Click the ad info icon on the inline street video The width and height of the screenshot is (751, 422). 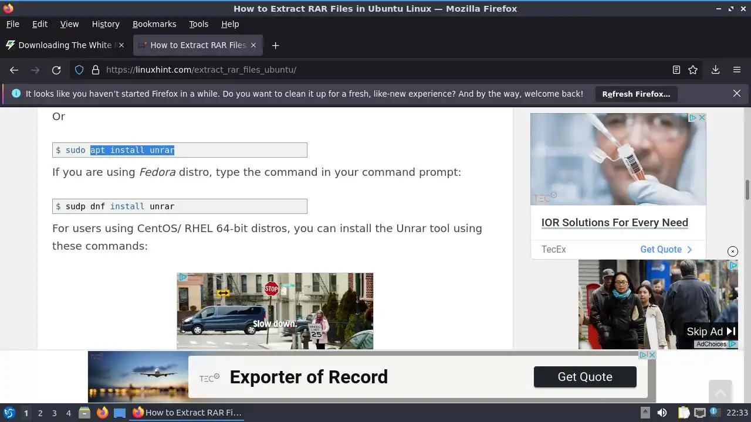coord(182,277)
